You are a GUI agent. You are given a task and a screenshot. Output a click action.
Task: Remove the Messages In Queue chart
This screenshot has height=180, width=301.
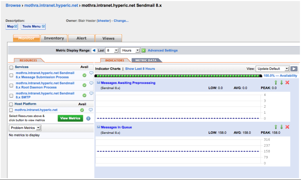point(287,127)
